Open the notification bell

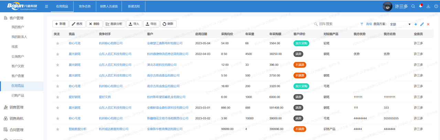pos(420,6)
